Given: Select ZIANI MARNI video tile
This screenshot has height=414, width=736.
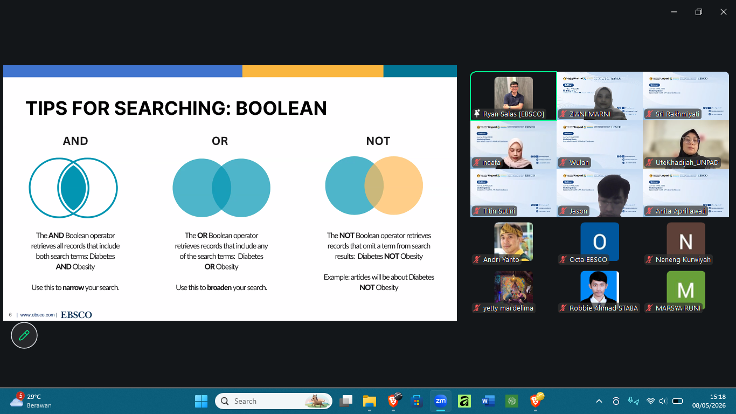Looking at the screenshot, I should 600,96.
